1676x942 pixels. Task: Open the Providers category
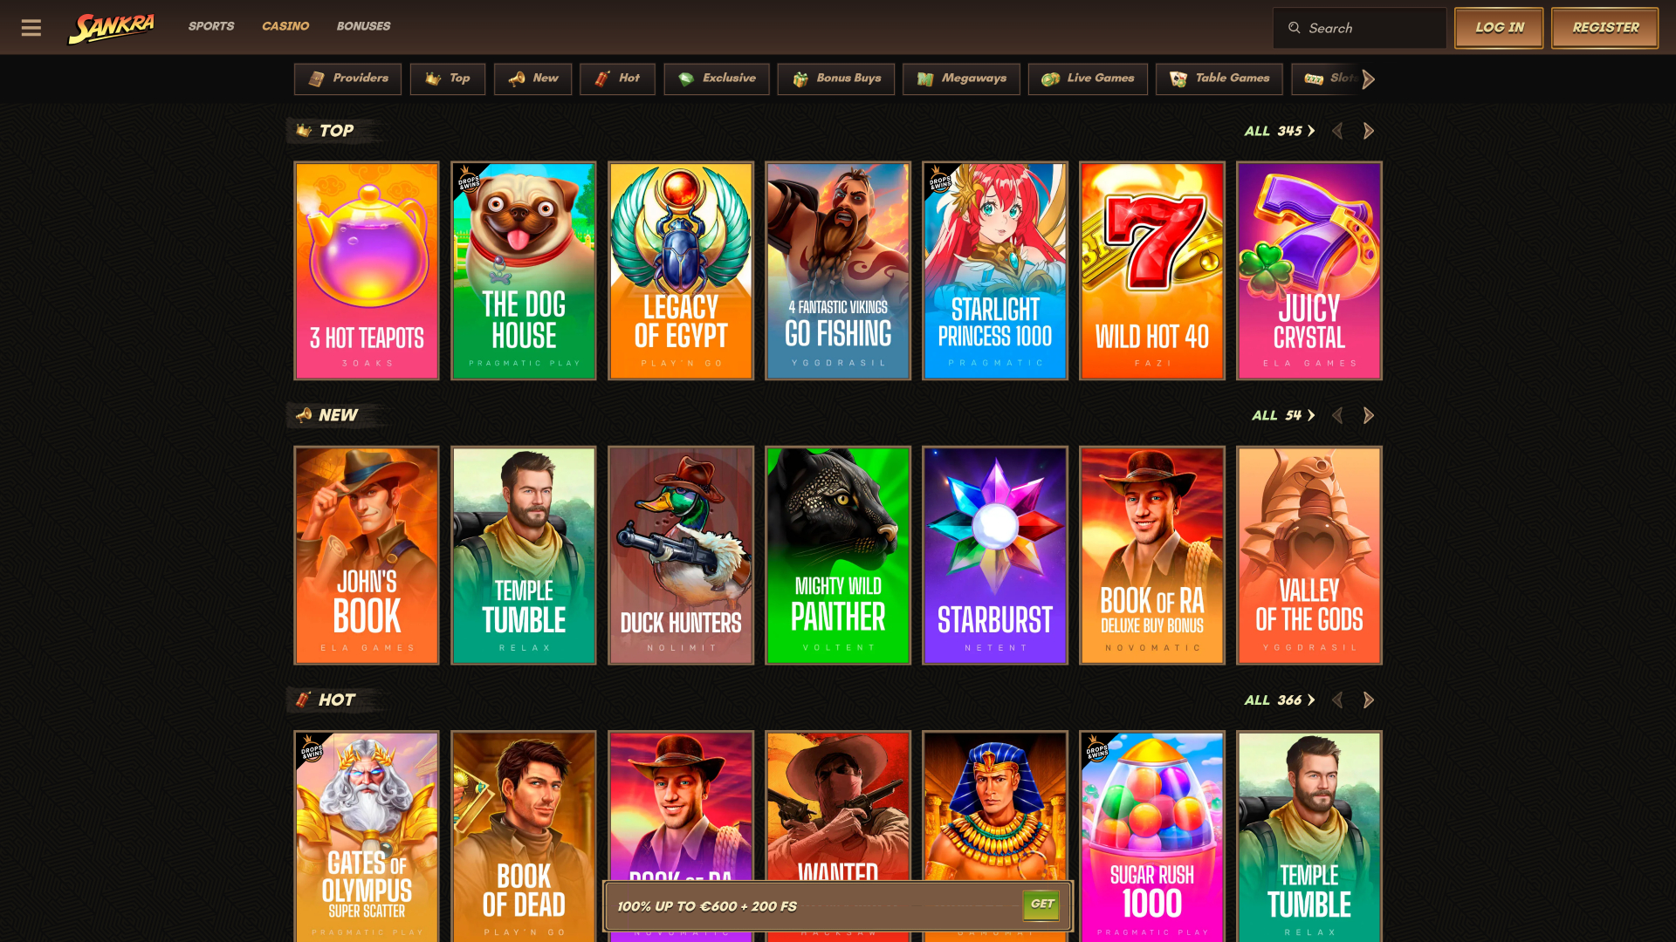347,78
